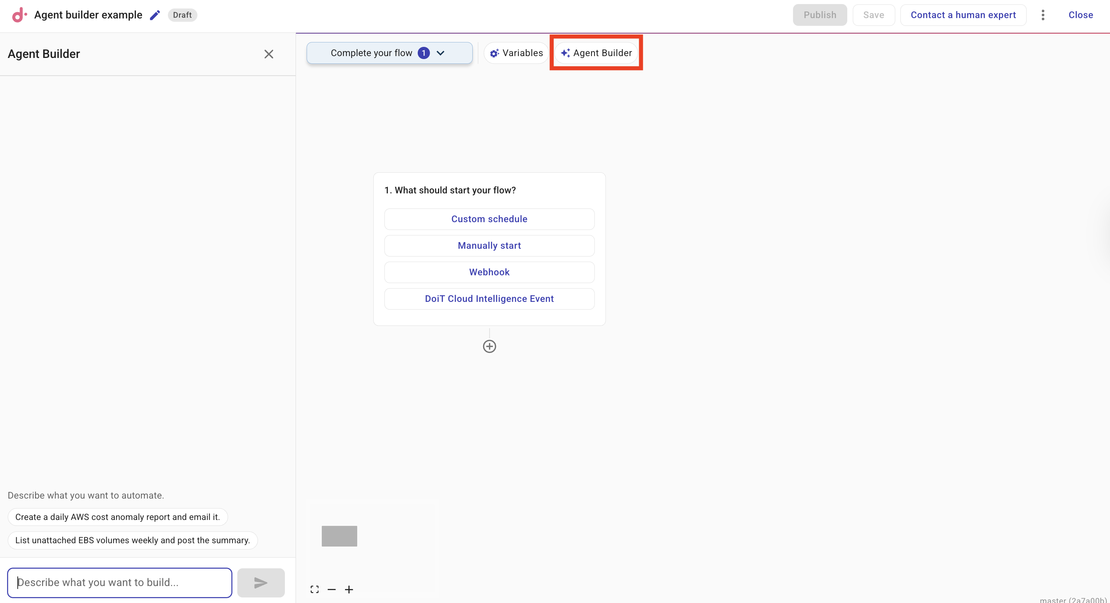
Task: Choose DoiT Cloud Intelligence Event trigger
Action: tap(489, 298)
